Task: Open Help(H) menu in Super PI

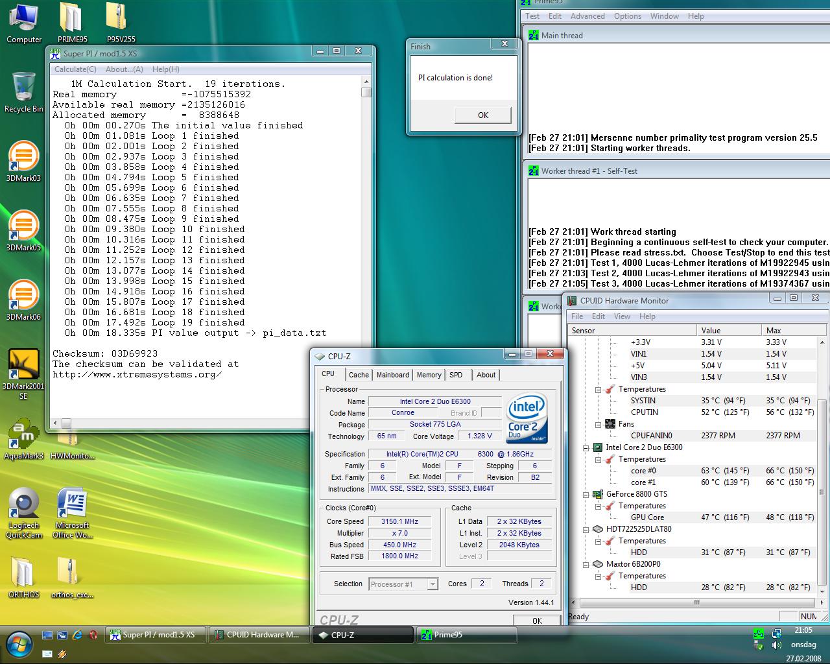Action: pyautogui.click(x=166, y=69)
